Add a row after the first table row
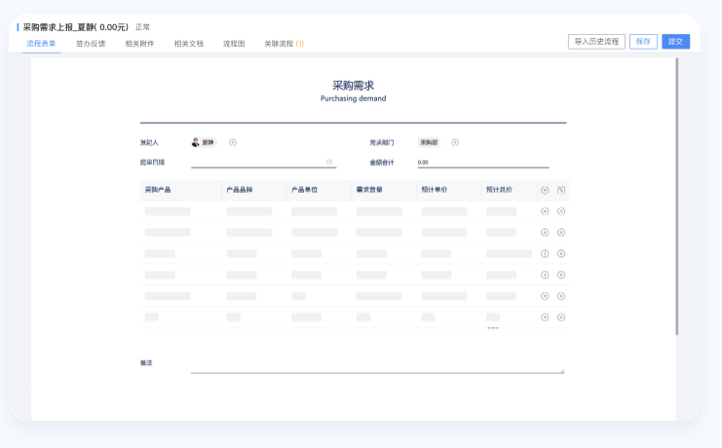This screenshot has height=448, width=722. [x=545, y=211]
